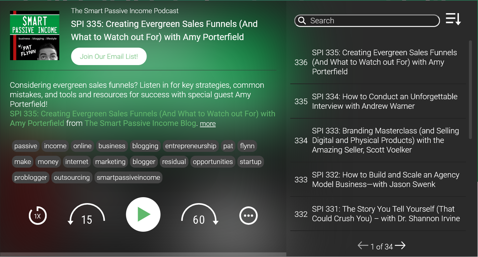Viewport: 478px width, 257px height.
Task: Click the 1 of 34 page indicator
Action: pyautogui.click(x=382, y=246)
